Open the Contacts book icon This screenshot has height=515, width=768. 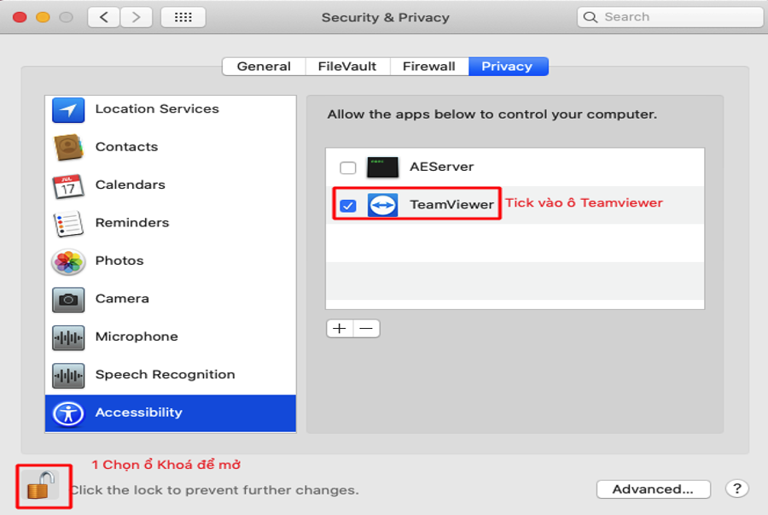pos(68,147)
